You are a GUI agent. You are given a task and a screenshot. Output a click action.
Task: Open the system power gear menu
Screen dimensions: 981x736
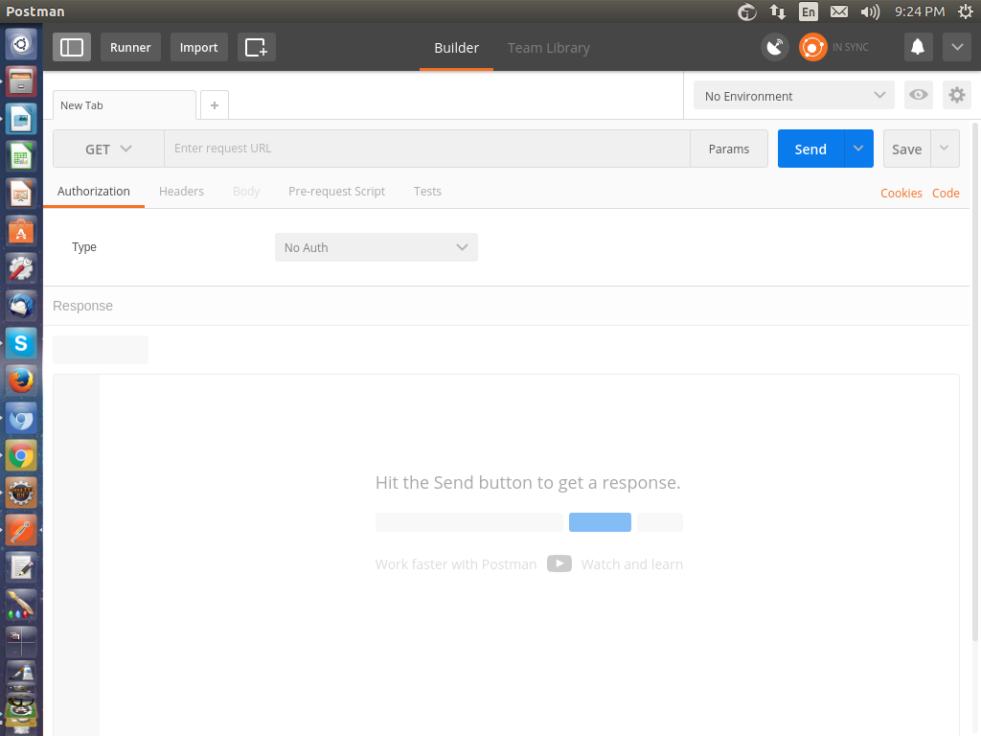point(966,11)
